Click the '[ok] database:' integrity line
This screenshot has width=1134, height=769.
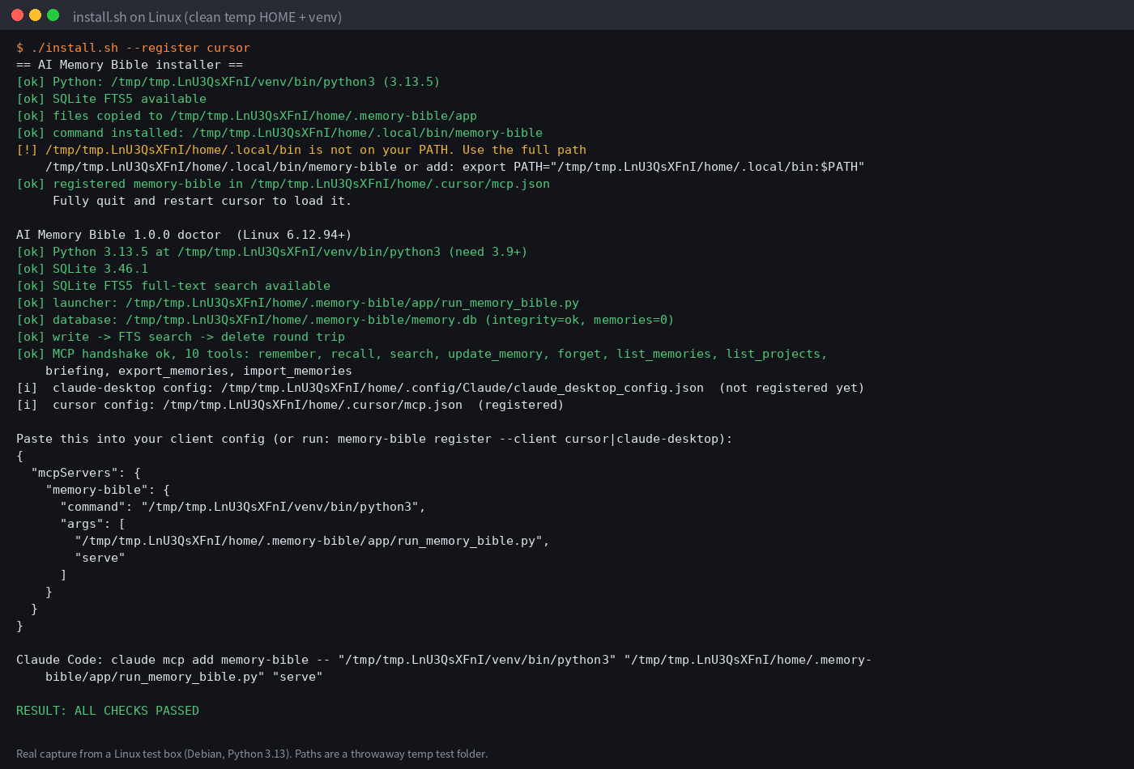(345, 320)
